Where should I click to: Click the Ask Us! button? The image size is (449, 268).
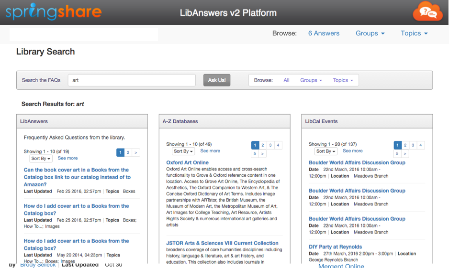217,80
